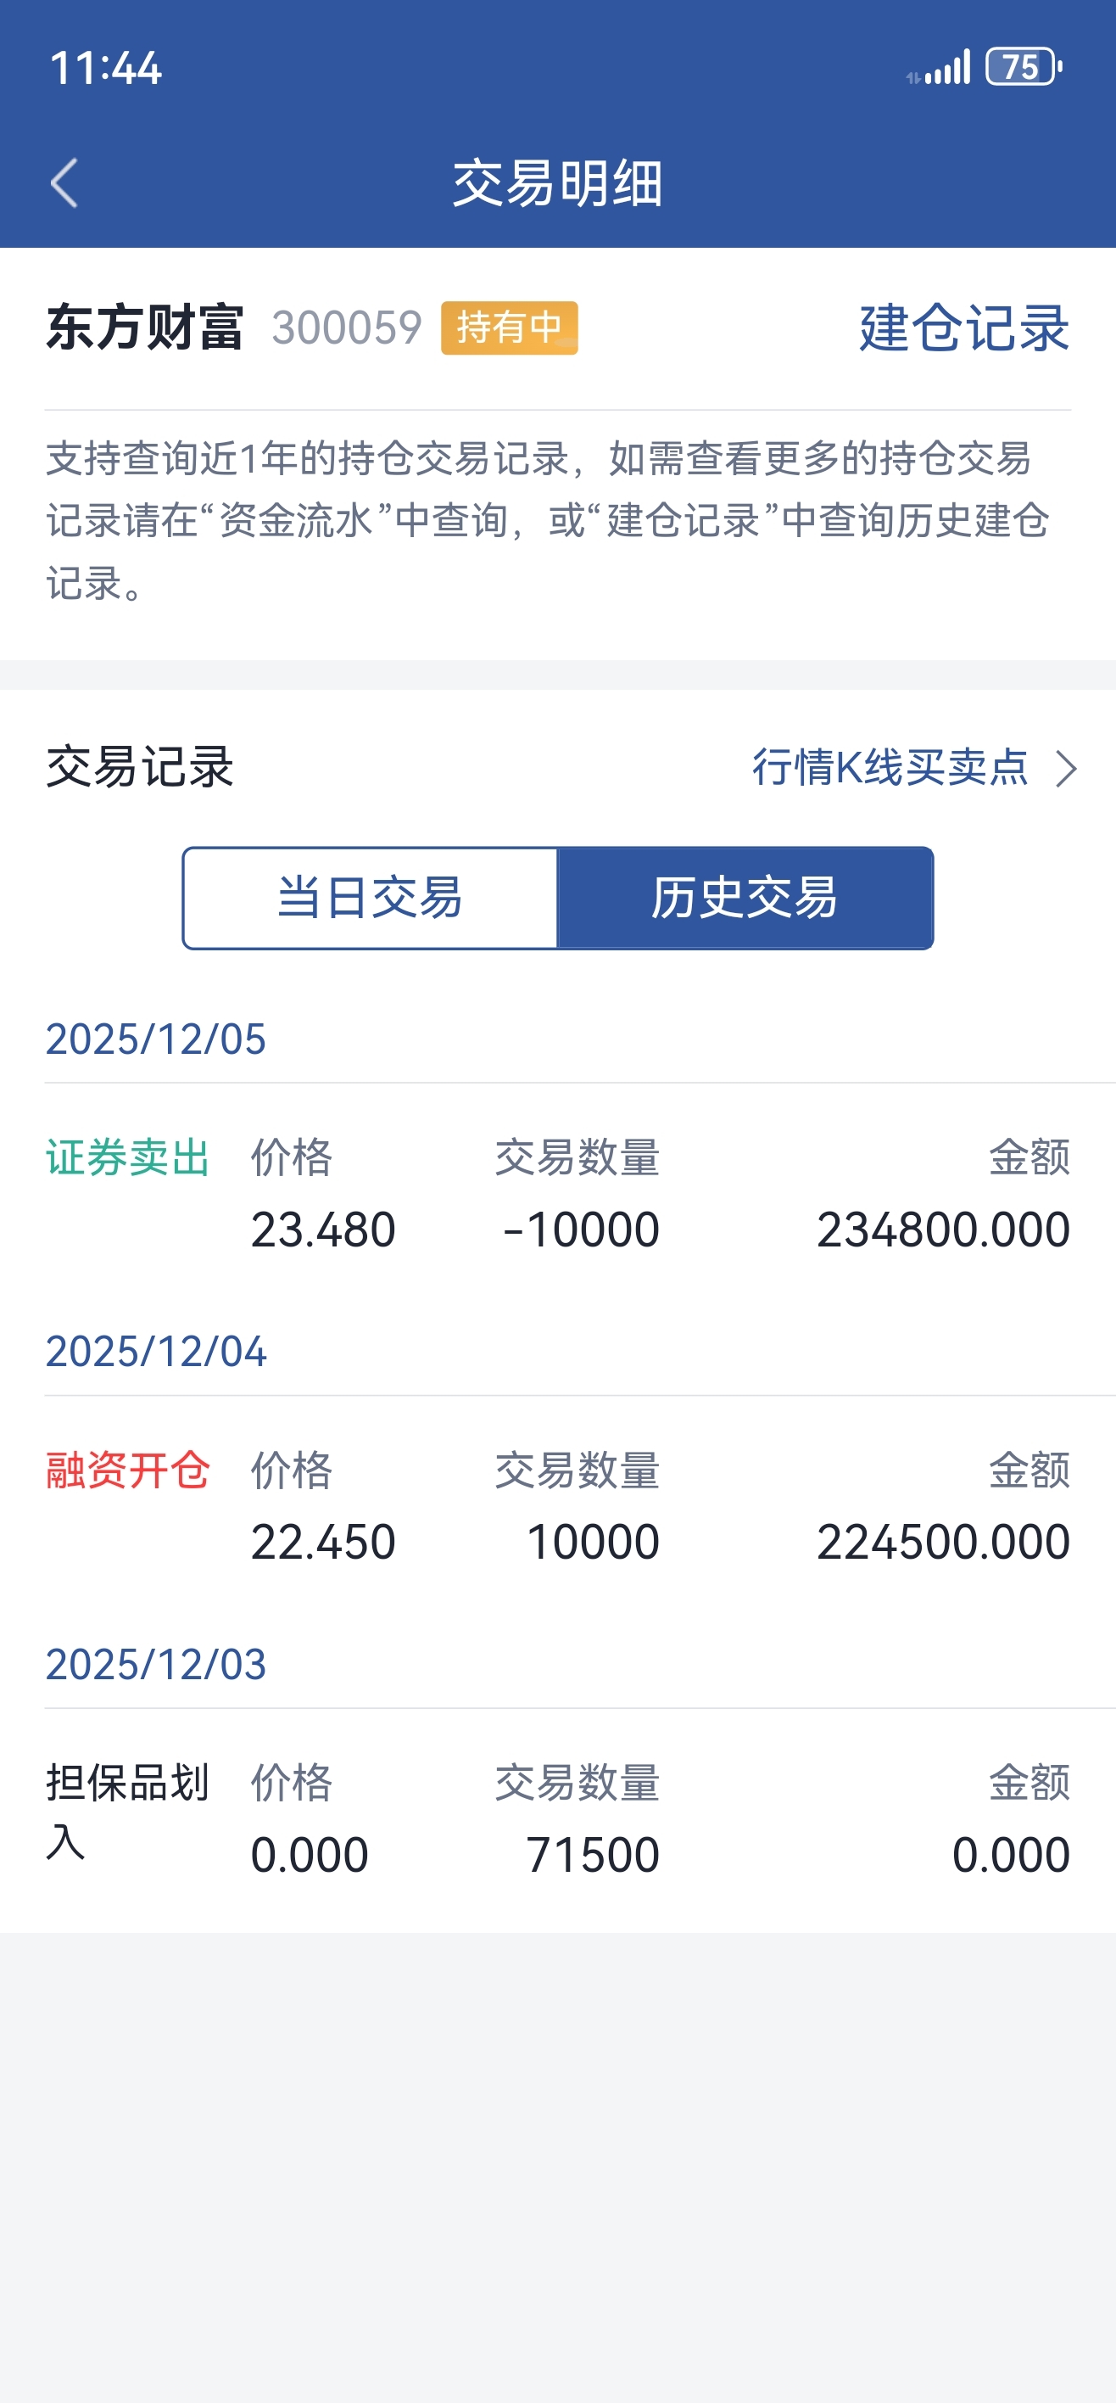Expand the 行情K线买卖点 chevron arrow
The width and height of the screenshot is (1116, 2403).
tap(1066, 769)
